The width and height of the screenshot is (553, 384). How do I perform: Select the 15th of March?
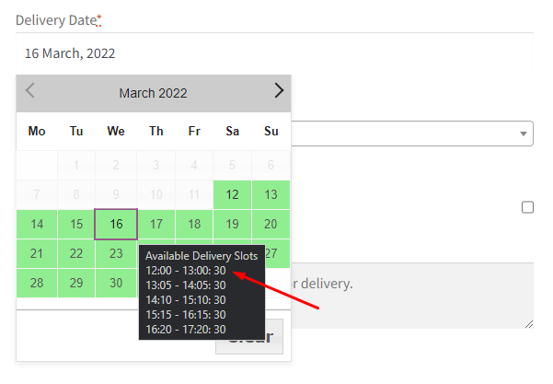point(76,224)
